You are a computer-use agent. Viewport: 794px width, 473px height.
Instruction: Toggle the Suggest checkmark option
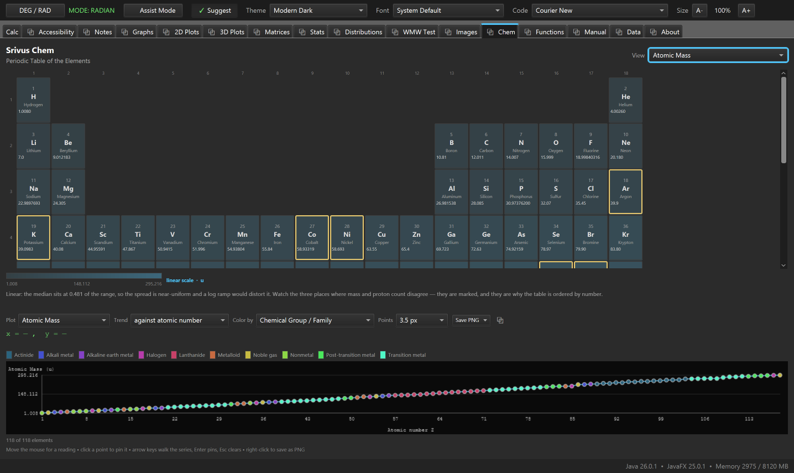(x=215, y=11)
